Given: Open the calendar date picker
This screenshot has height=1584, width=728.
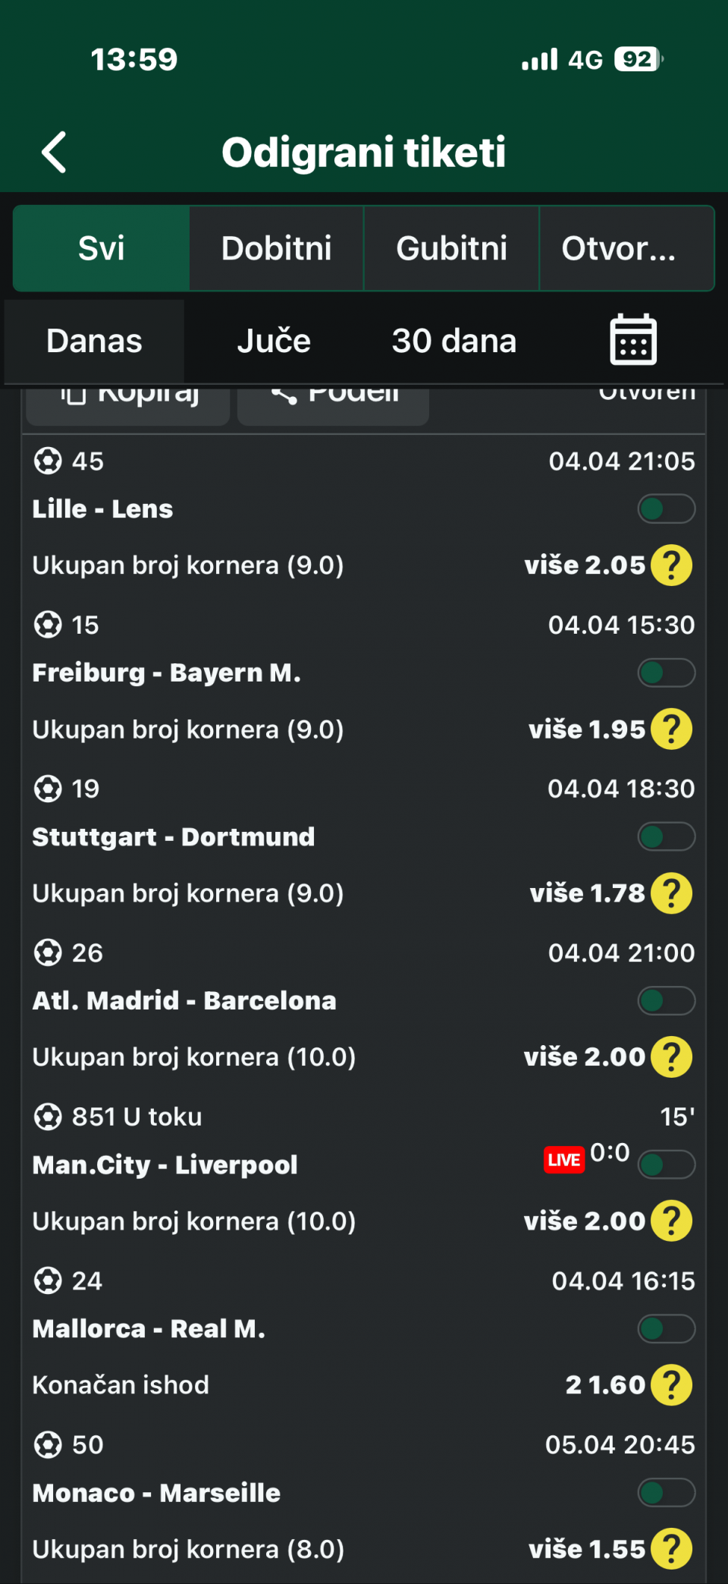Looking at the screenshot, I should (633, 340).
